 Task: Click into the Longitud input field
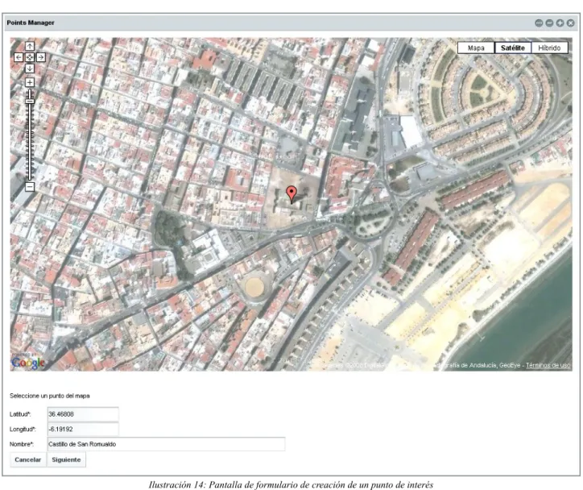(x=83, y=429)
